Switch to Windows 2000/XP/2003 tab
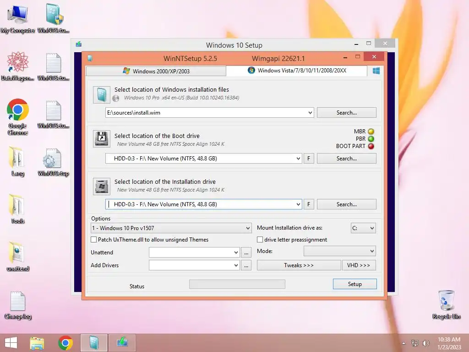The image size is (469, 352). (156, 71)
